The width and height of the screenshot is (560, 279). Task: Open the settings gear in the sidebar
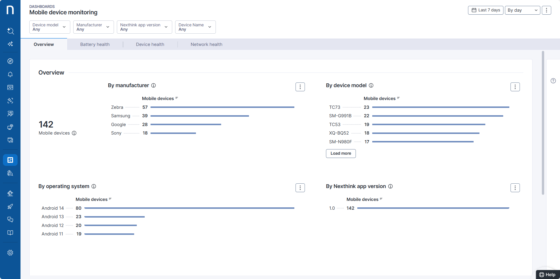tap(10, 253)
